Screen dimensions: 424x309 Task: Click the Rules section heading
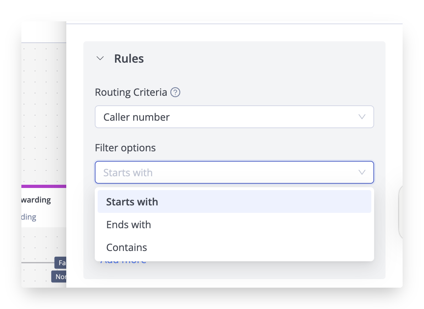[x=129, y=58]
